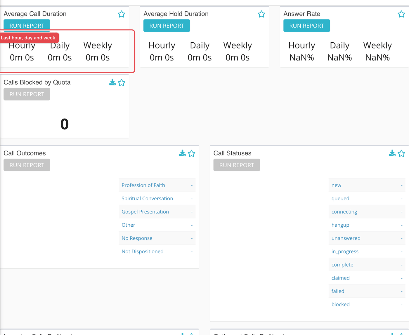Choose the 'in_progress' status
409x335 pixels.
point(367,251)
